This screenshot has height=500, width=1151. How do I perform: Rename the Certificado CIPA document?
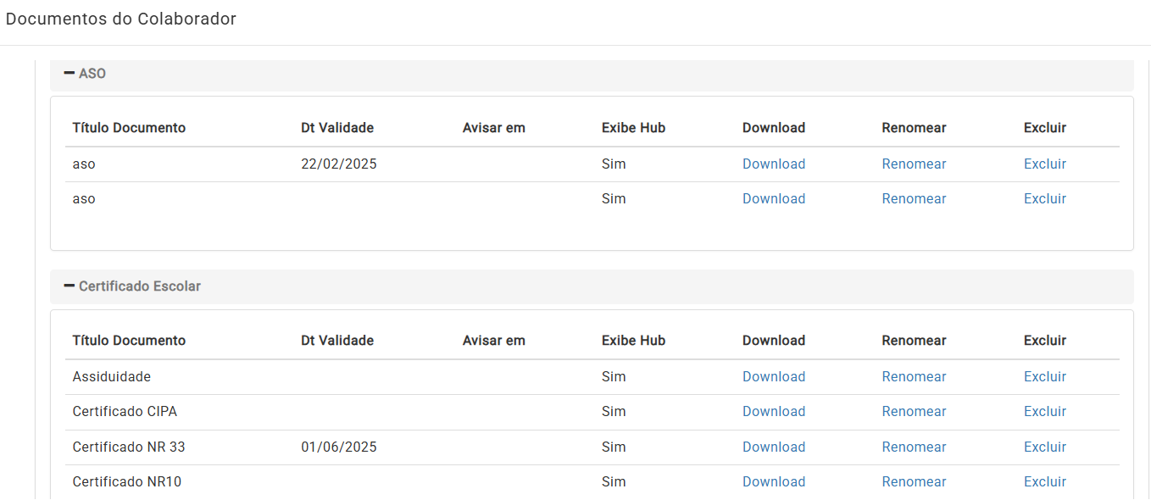click(x=914, y=412)
